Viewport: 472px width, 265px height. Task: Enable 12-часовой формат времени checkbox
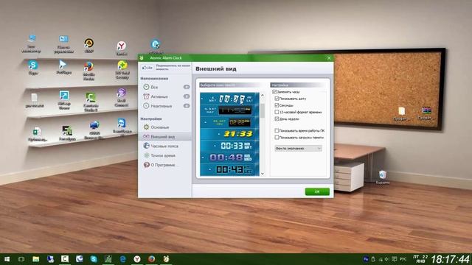click(x=277, y=112)
